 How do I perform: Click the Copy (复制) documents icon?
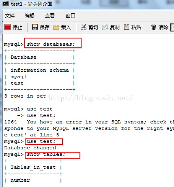click(105, 27)
